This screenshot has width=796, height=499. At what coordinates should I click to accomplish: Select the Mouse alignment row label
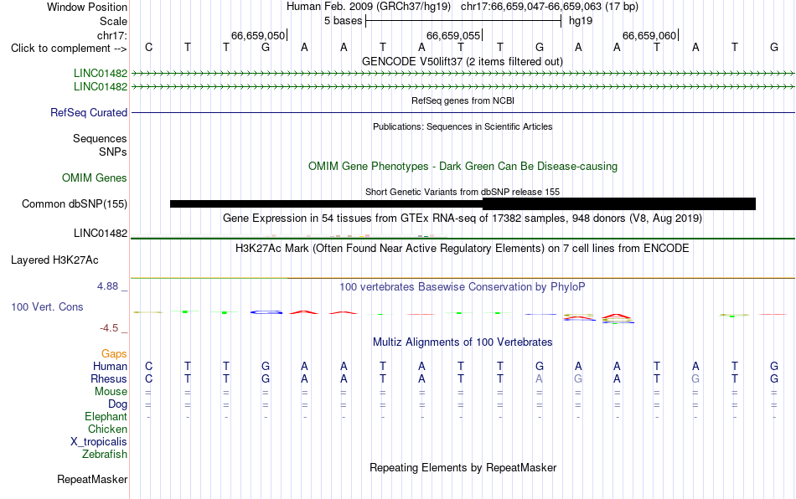tap(111, 392)
